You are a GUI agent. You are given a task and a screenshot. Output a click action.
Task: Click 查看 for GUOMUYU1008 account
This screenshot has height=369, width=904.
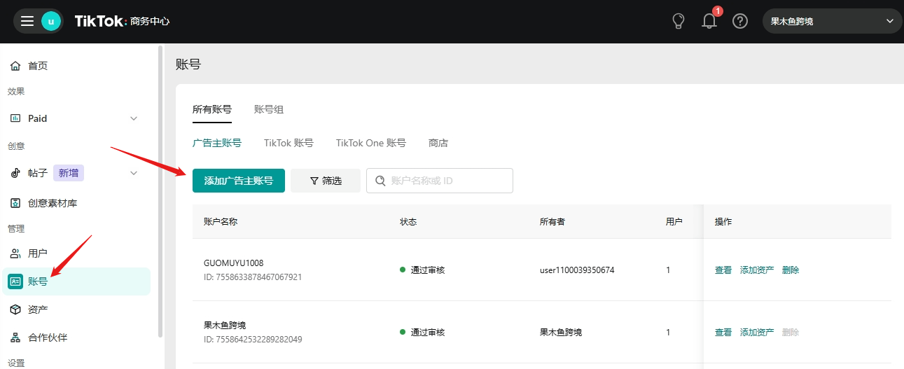click(x=723, y=270)
